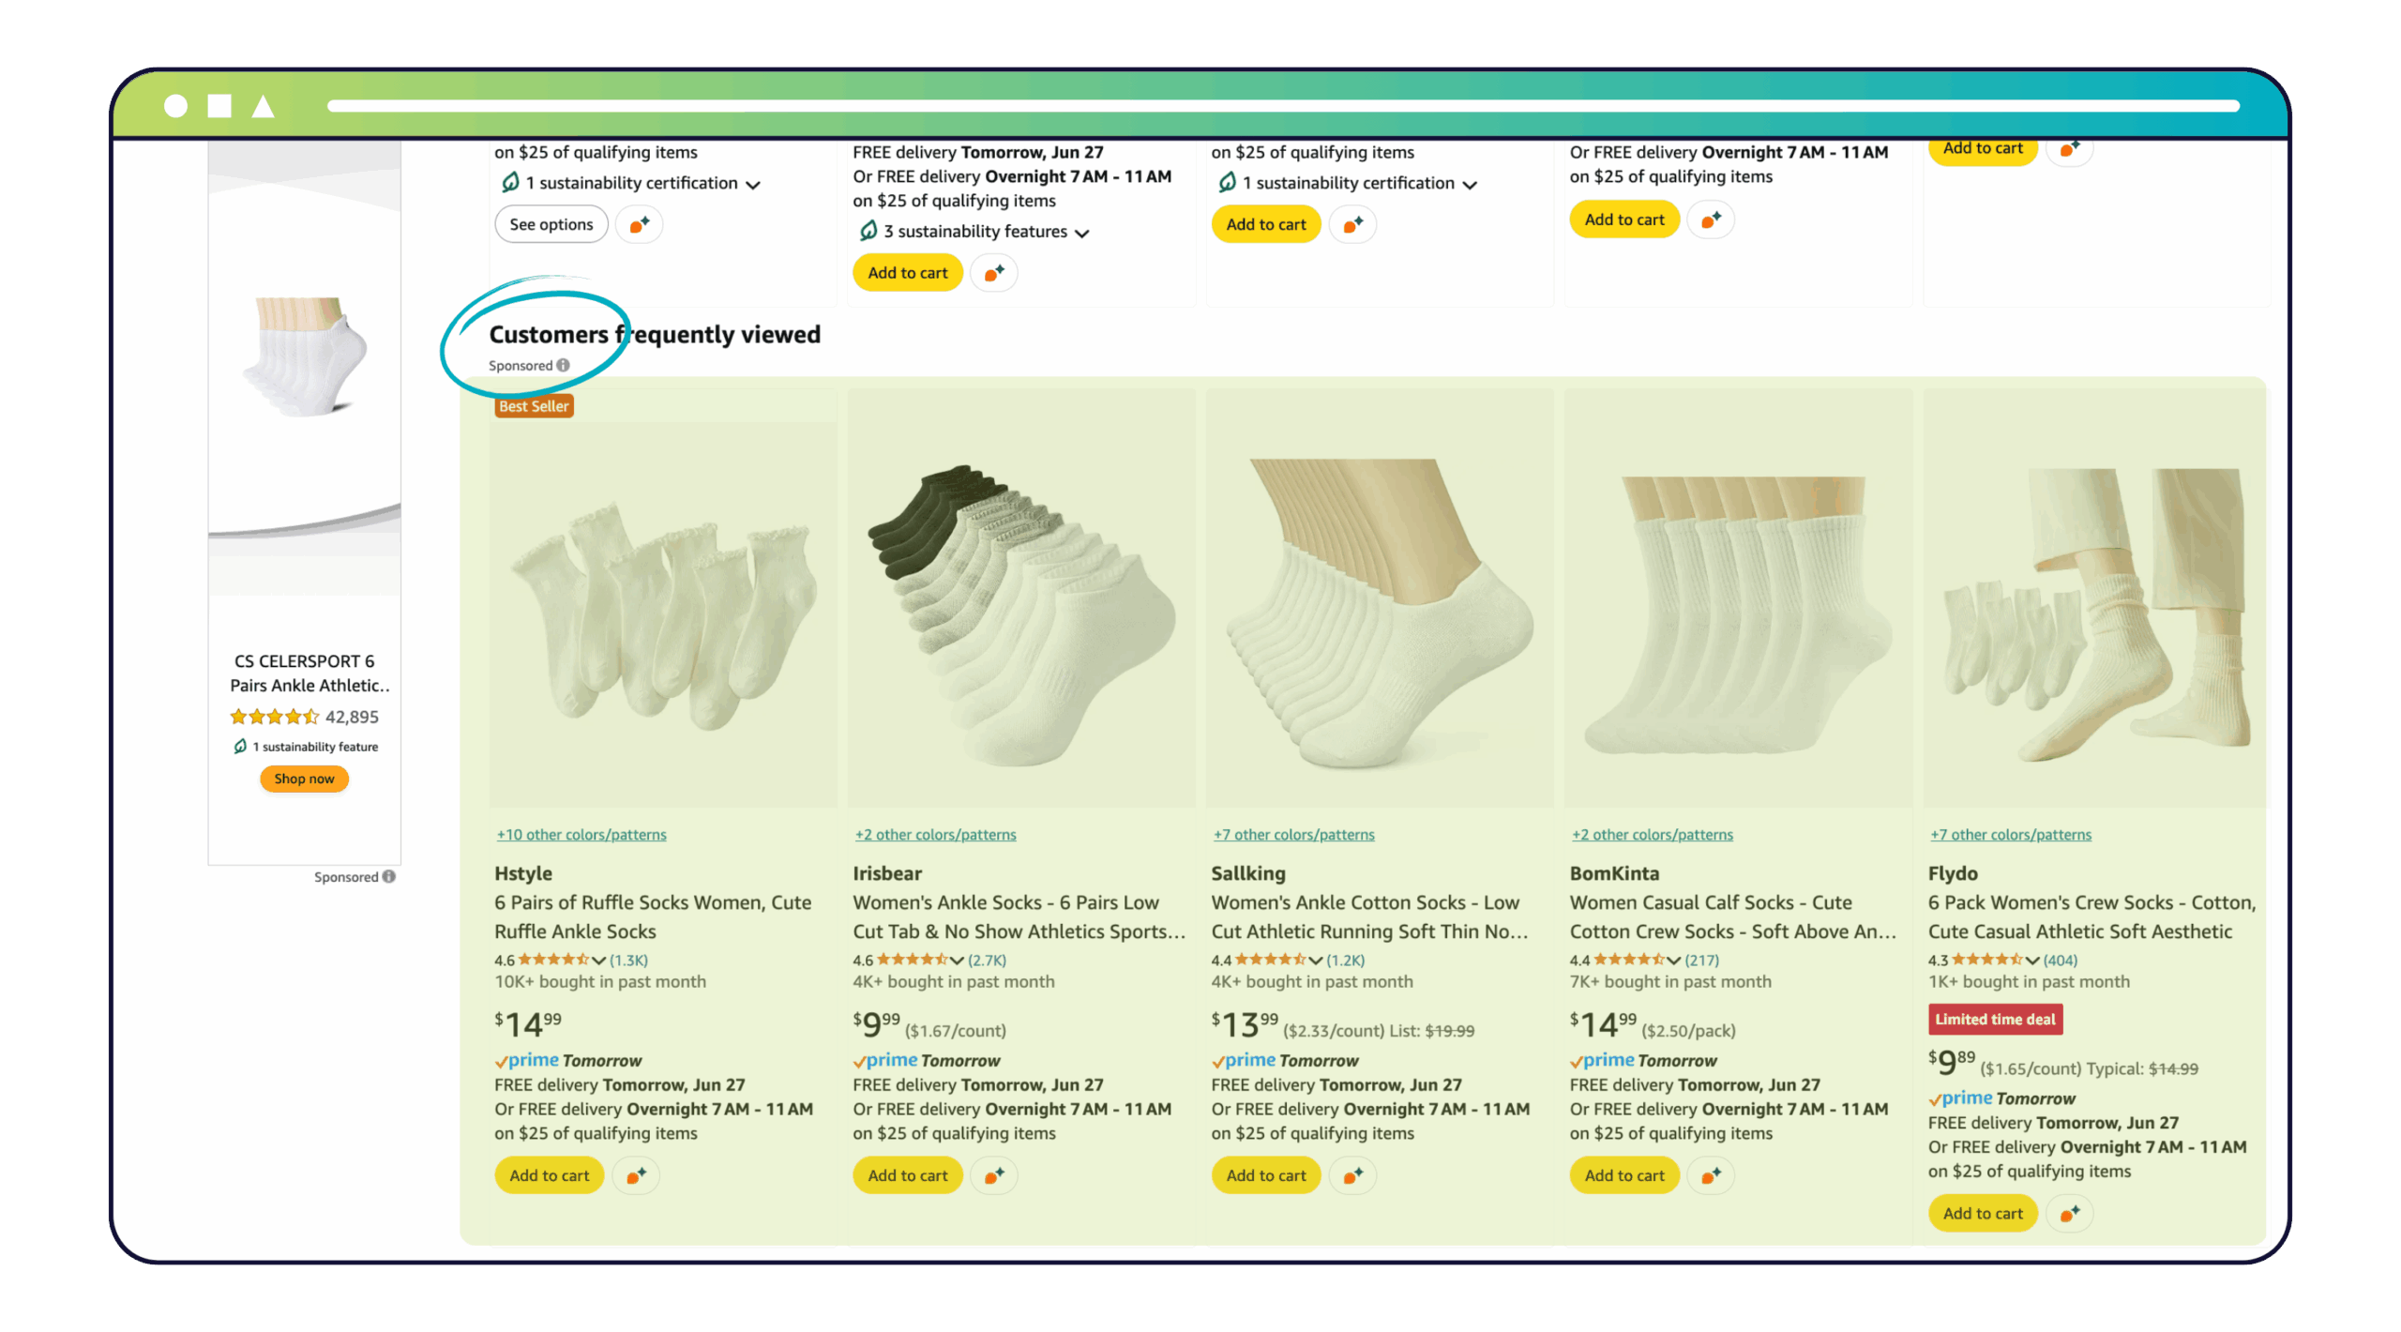Click the circle icon in the window title bar
Viewport: 2401px width, 1332px height.
[x=175, y=106]
